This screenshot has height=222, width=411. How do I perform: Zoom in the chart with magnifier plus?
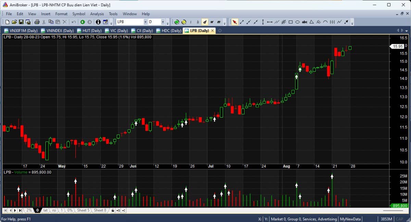[177, 22]
